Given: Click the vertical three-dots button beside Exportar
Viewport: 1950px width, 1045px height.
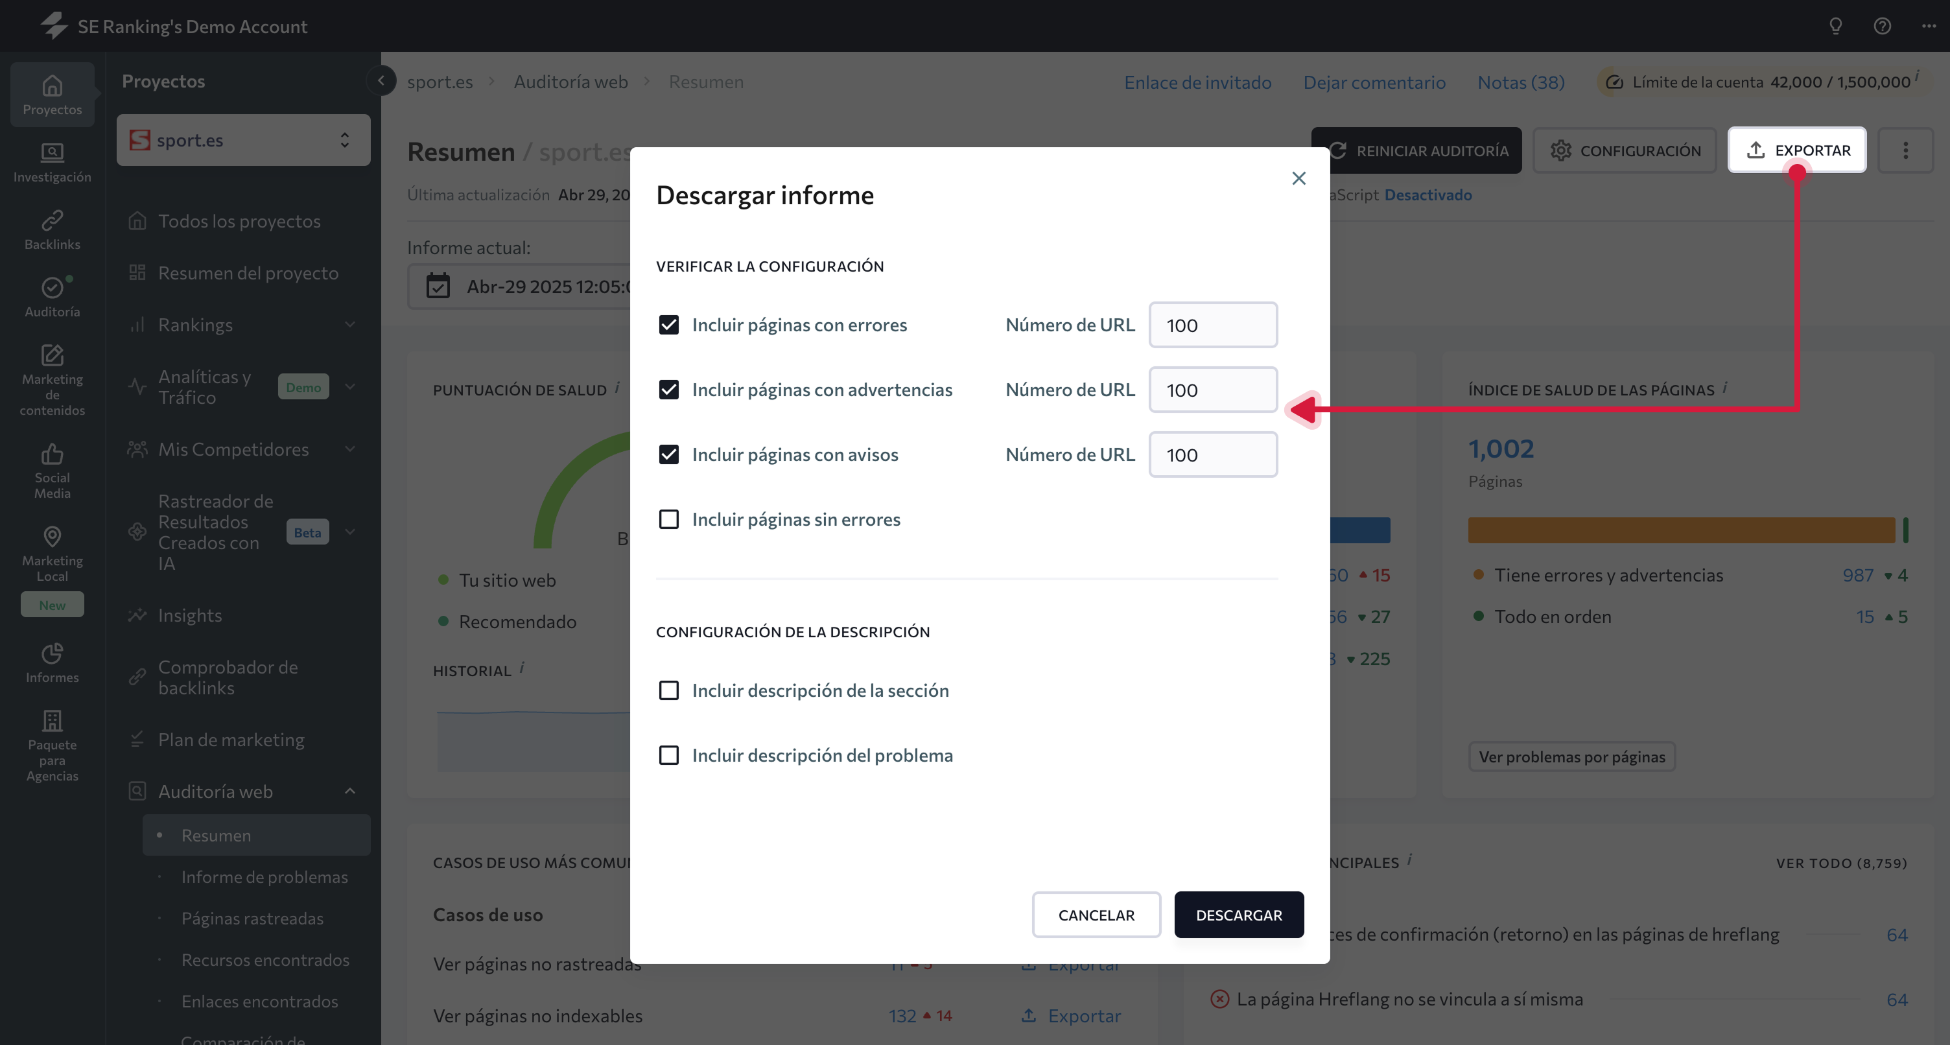Looking at the screenshot, I should pos(1906,150).
